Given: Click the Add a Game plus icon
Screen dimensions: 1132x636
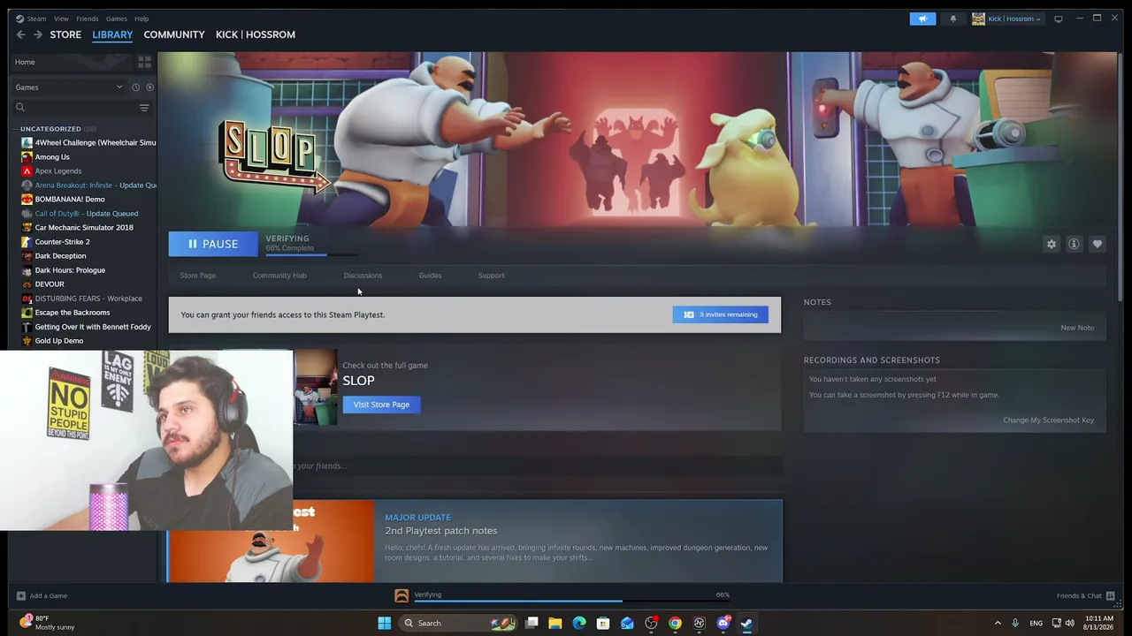Looking at the screenshot, I should 20,595.
